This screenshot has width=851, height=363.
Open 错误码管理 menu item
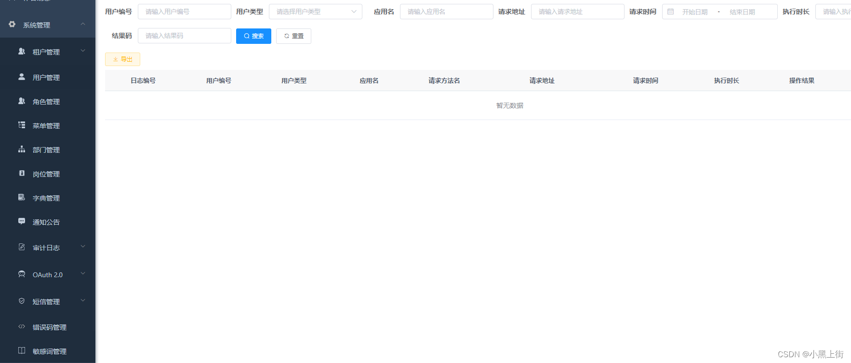pyautogui.click(x=48, y=327)
